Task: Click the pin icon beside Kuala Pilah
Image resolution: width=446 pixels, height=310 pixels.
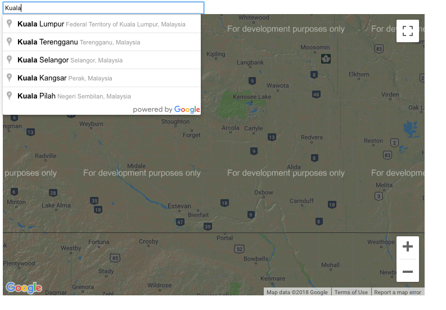Action: point(9,96)
